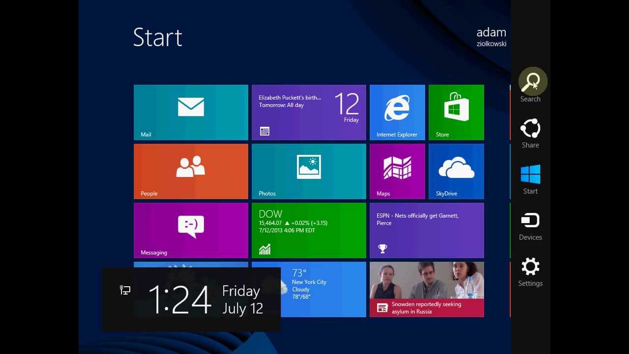Click the network icon in clock overlay

tap(125, 290)
